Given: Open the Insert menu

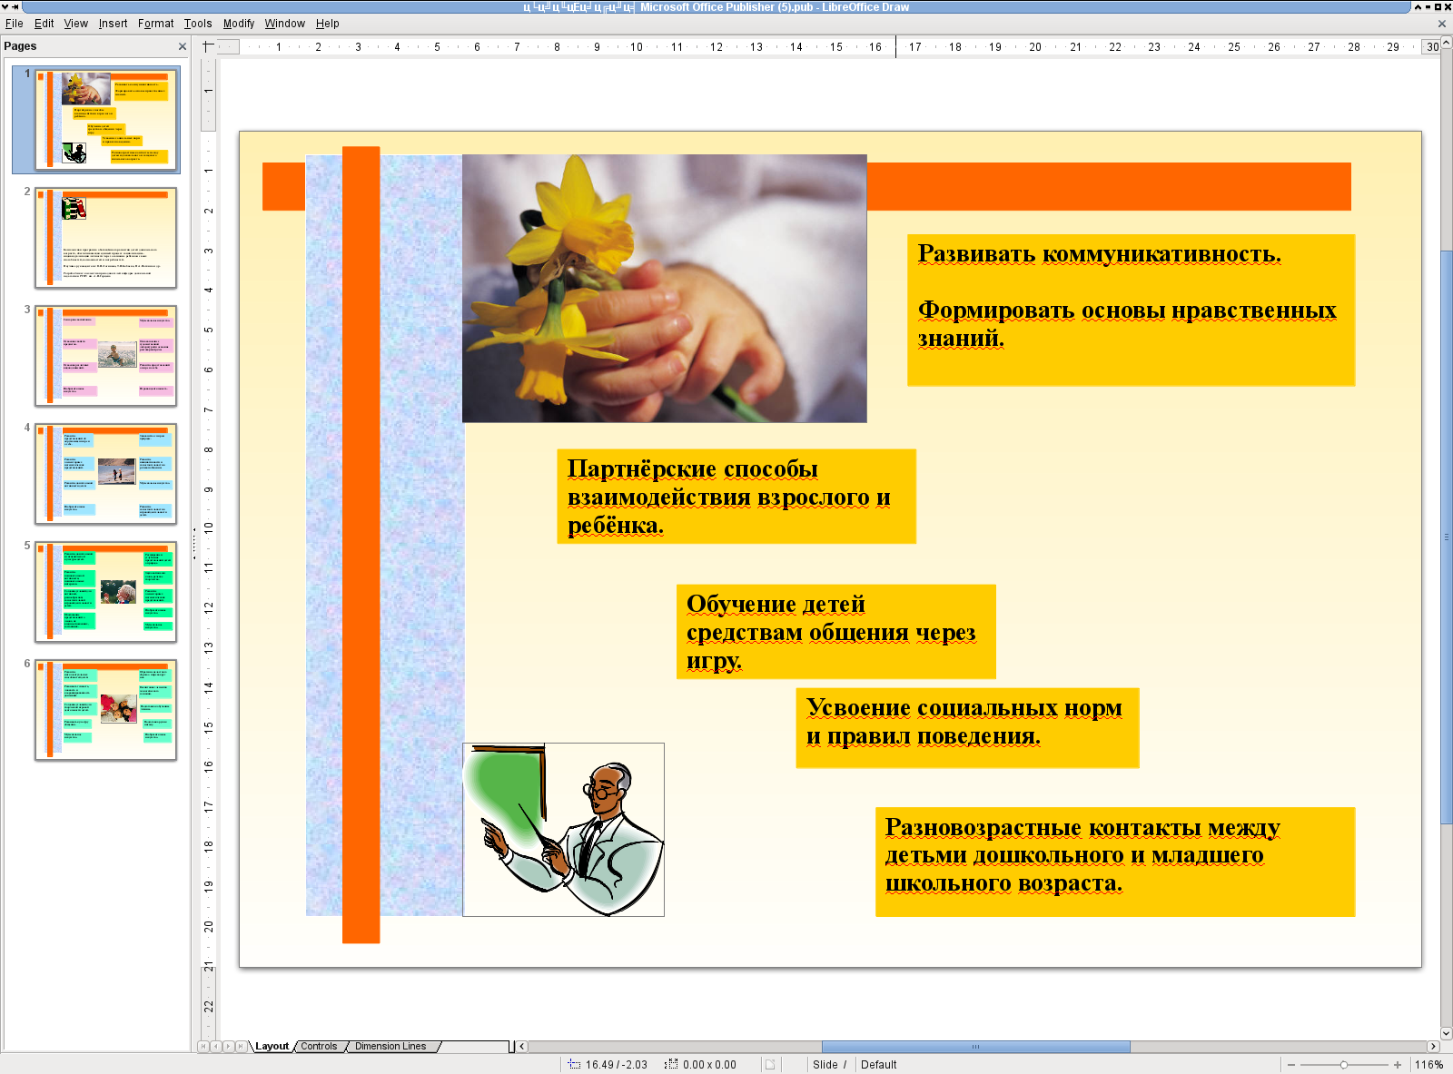Looking at the screenshot, I should pos(113,24).
